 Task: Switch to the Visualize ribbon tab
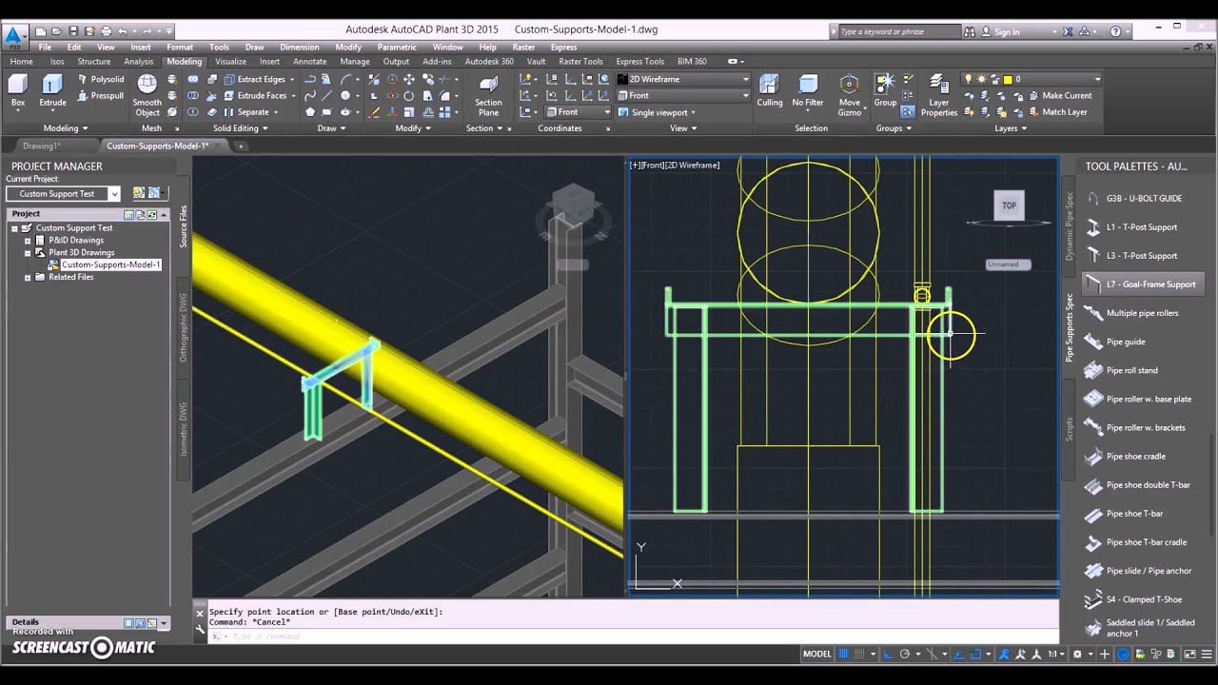[230, 61]
